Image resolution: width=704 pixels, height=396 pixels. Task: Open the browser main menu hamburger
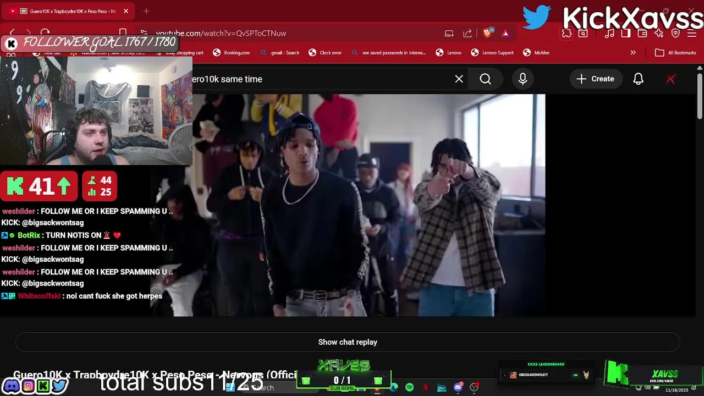coord(692,34)
